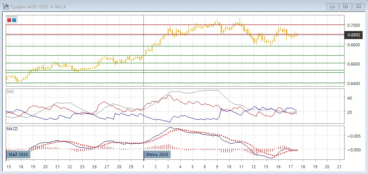The width and height of the screenshot is (368, 174).
Task: Click the 0.6892 current price label
Action: point(353,35)
